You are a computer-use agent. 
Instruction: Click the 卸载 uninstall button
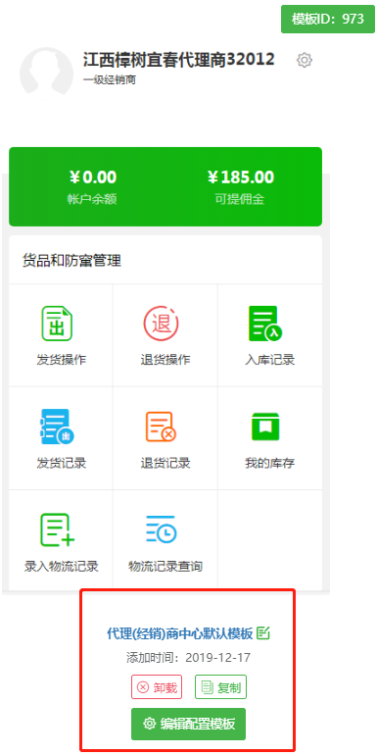click(x=157, y=686)
